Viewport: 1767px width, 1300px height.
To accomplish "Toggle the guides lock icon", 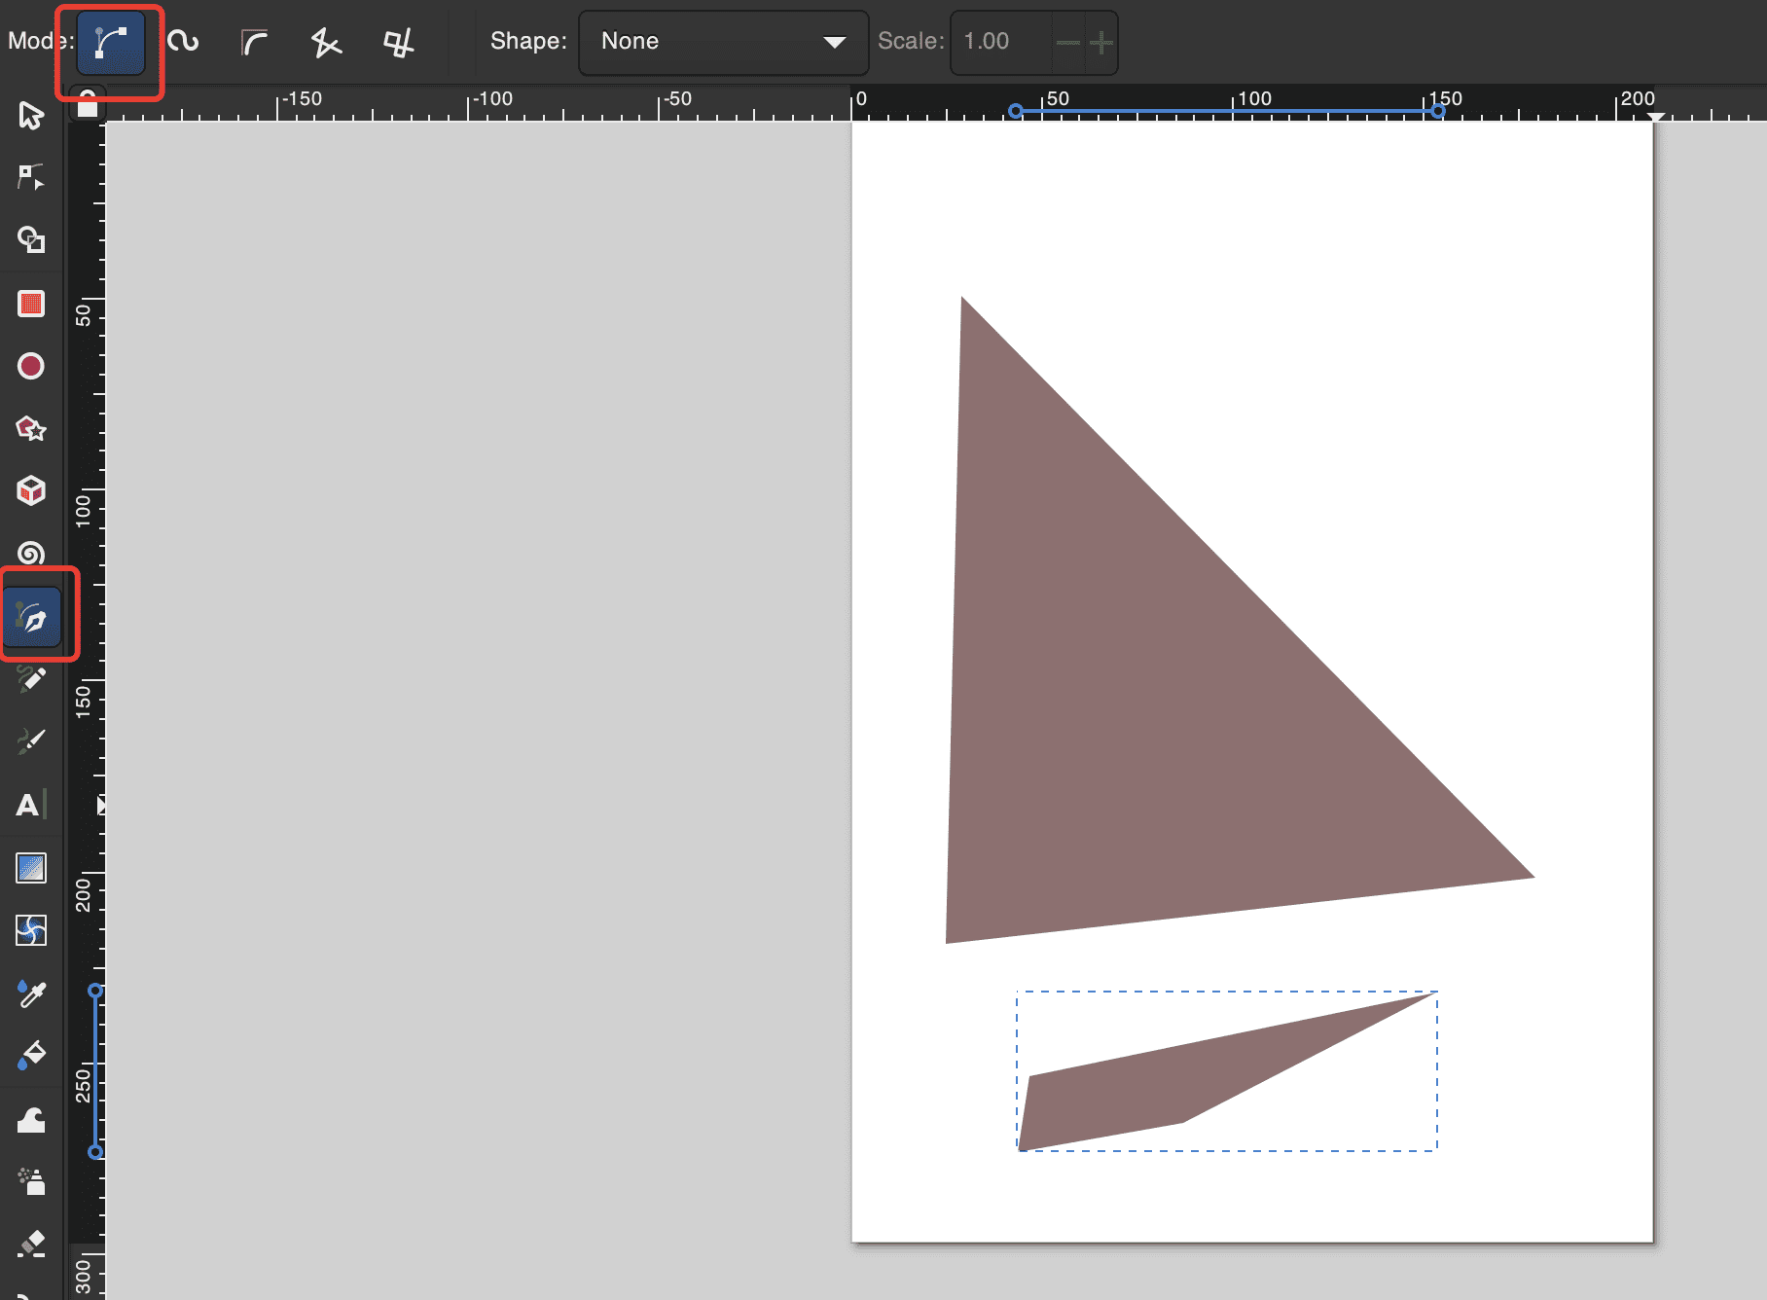I will pos(88,102).
